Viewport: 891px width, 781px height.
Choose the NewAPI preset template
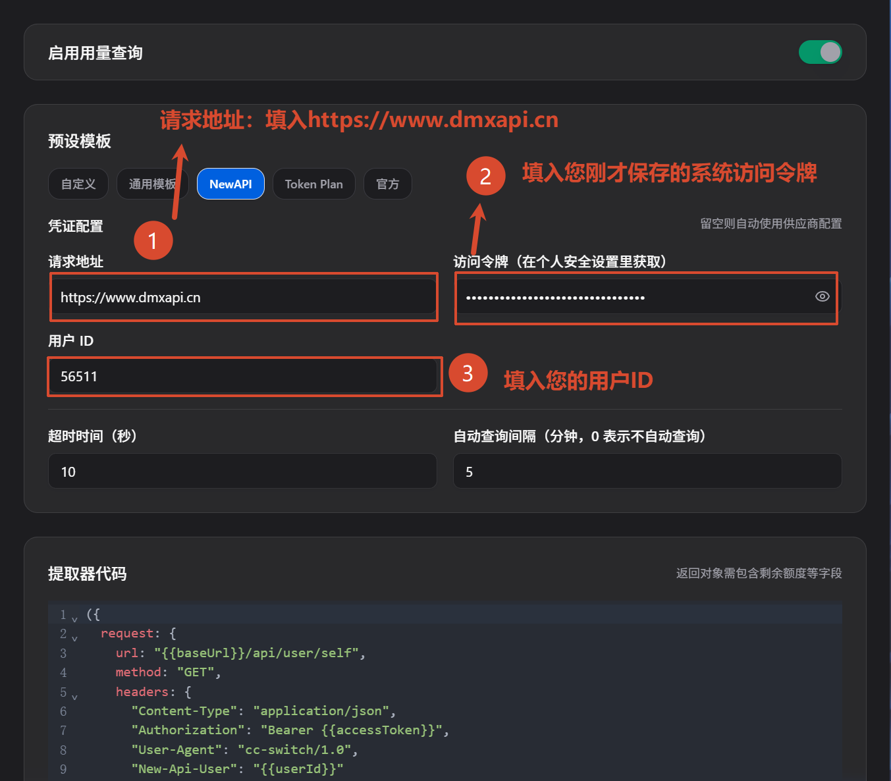pos(230,184)
